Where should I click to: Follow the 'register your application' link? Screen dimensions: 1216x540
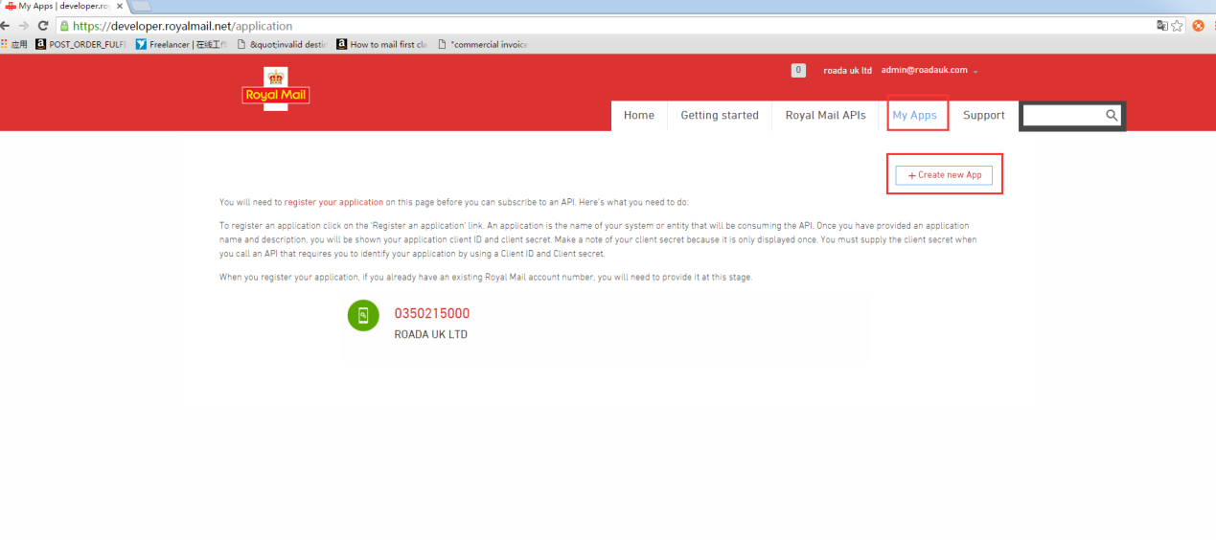coord(333,202)
